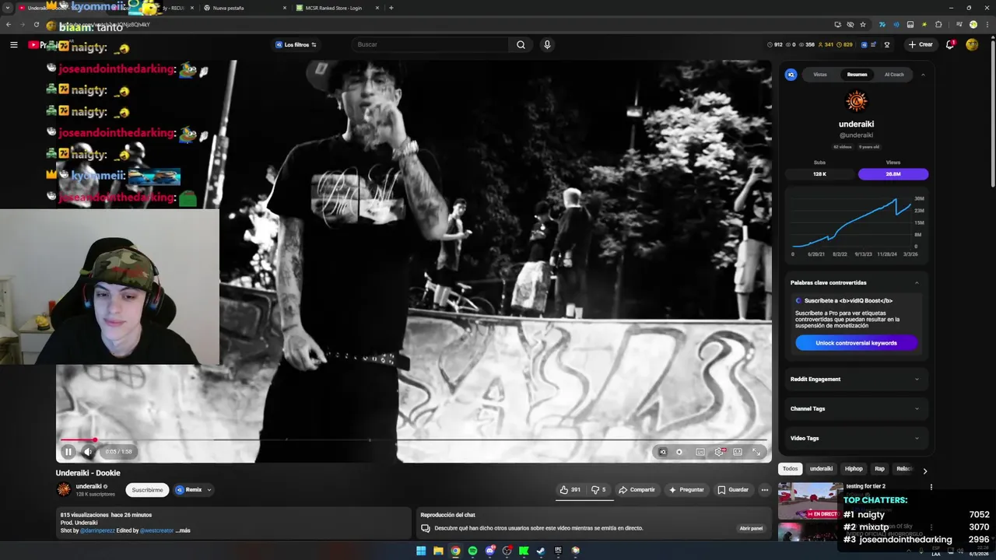The image size is (996, 560).
Task: Collapse Palabras clave controvertidas section
Action: pyautogui.click(x=917, y=282)
